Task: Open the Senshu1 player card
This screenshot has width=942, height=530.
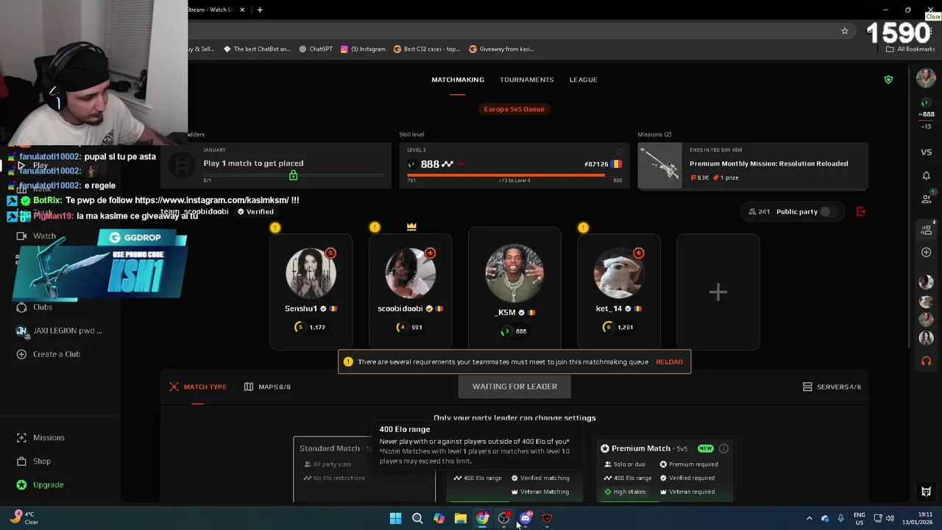Action: [x=311, y=291]
